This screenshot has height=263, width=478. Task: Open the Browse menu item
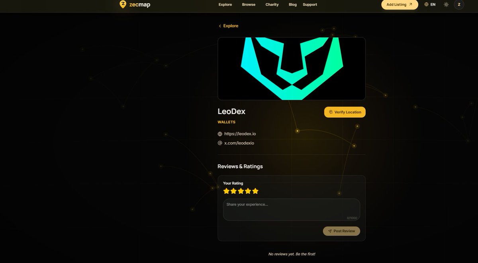pos(249,4)
